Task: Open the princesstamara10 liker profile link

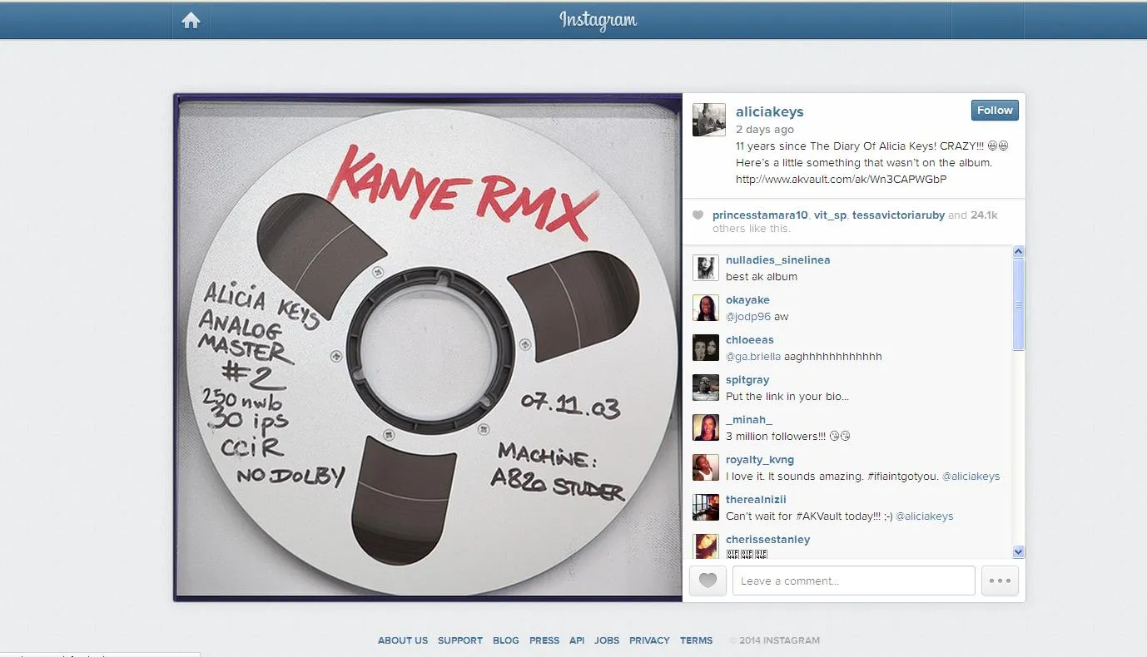Action: [760, 215]
